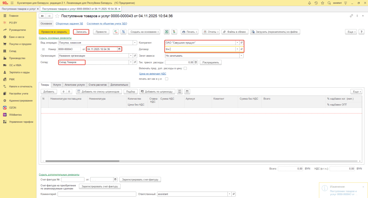The width and height of the screenshot is (368, 198).
Task: Open Создать на основании dropdown
Action: tap(144, 32)
